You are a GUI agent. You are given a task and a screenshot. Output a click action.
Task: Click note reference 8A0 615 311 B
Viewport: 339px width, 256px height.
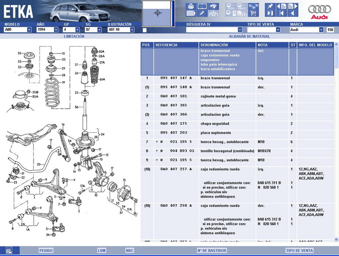click(269, 183)
